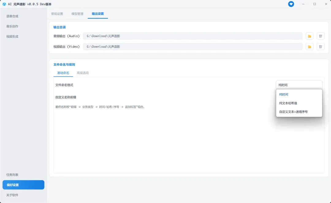The image size is (331, 203).
Task: Select the 基础命名 sub-tab
Action: click(63, 73)
